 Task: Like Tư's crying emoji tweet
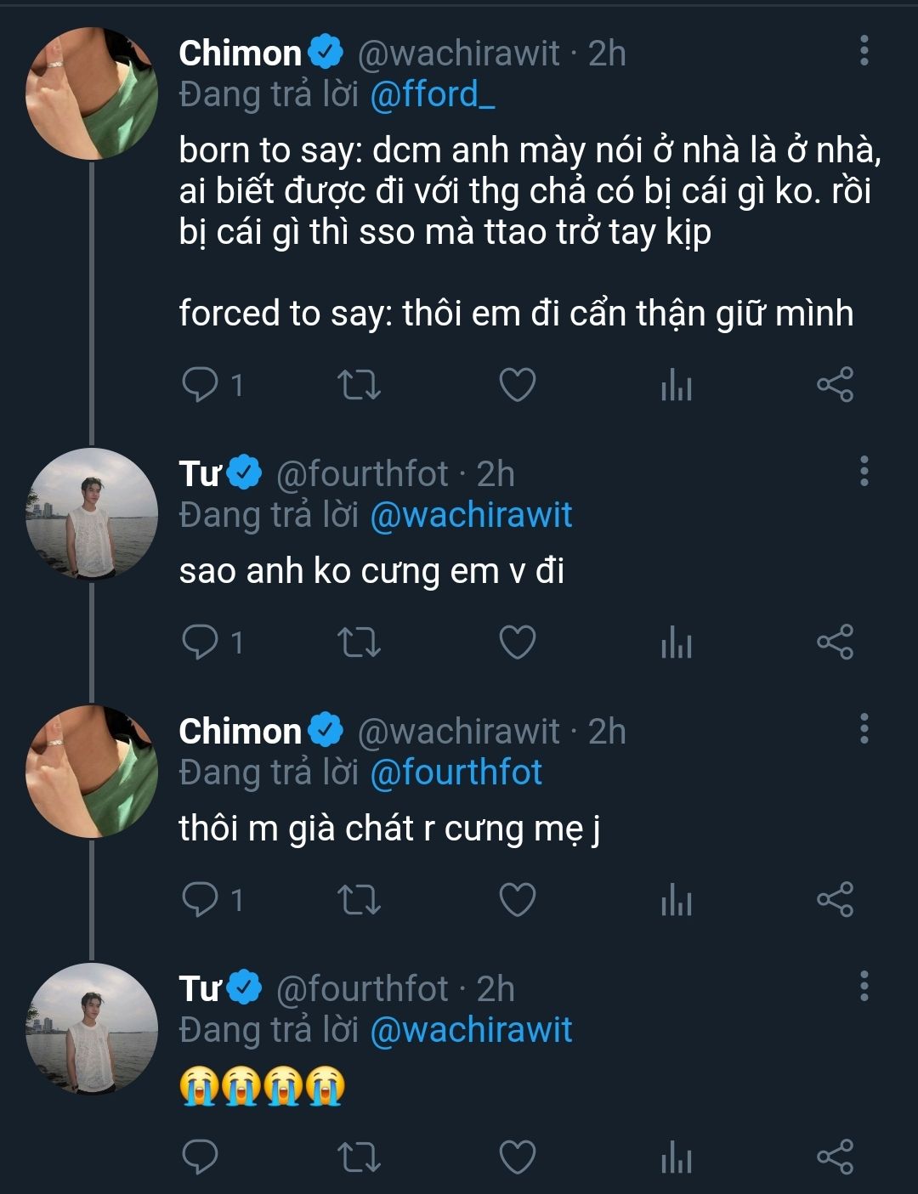click(x=517, y=1157)
